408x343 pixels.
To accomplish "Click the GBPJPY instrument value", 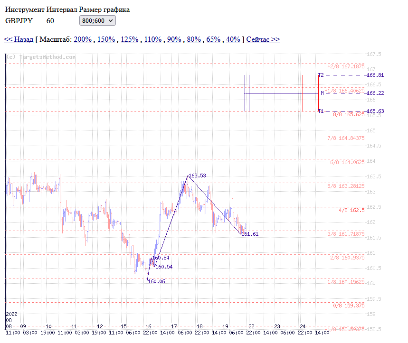I will pyautogui.click(x=19, y=21).
